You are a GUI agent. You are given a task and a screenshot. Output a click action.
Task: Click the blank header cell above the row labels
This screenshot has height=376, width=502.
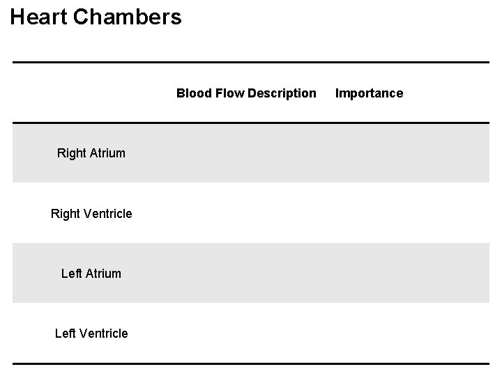pos(91,93)
